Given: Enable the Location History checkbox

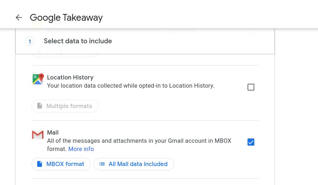Looking at the screenshot, I should [251, 87].
